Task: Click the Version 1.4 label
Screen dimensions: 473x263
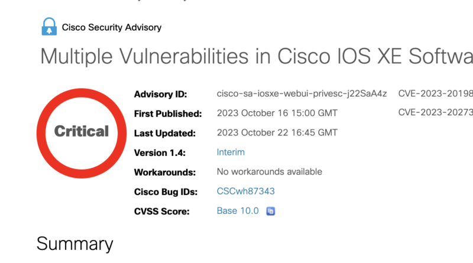Action: click(x=160, y=153)
